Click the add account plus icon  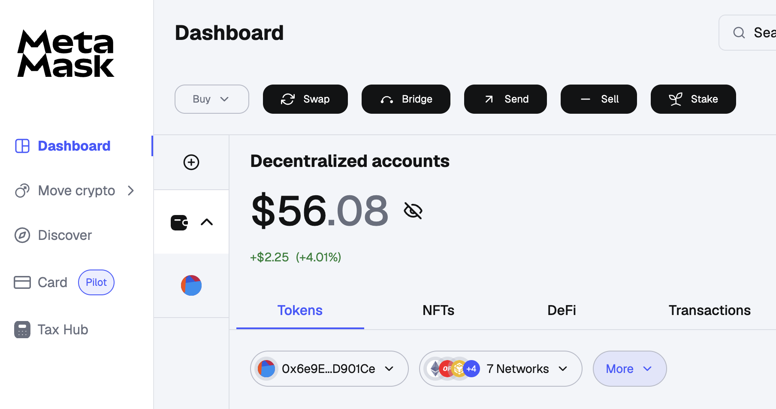[191, 162]
